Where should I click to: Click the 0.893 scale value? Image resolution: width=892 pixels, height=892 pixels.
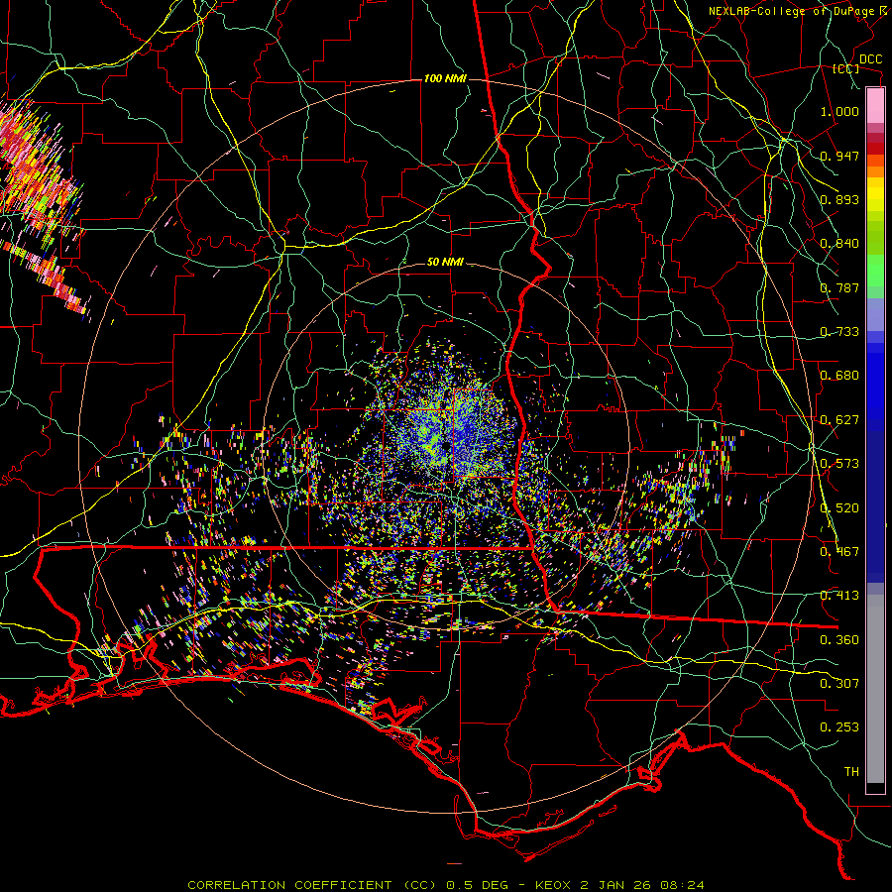tap(839, 199)
